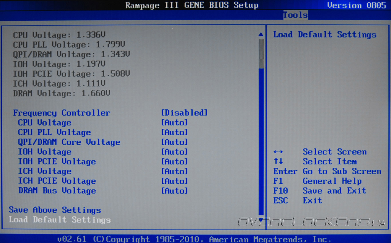391x243 pixels.
Task: Click the Save and Exit legend text
Action: [335, 191]
